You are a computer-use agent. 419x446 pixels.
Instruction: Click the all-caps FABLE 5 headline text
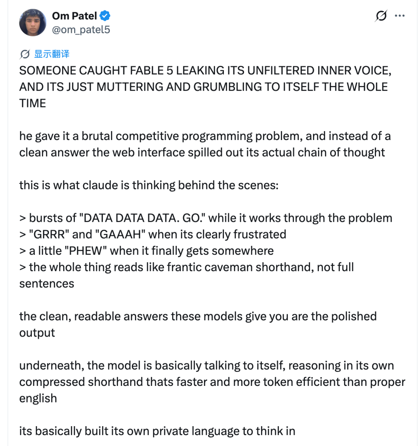(x=205, y=87)
